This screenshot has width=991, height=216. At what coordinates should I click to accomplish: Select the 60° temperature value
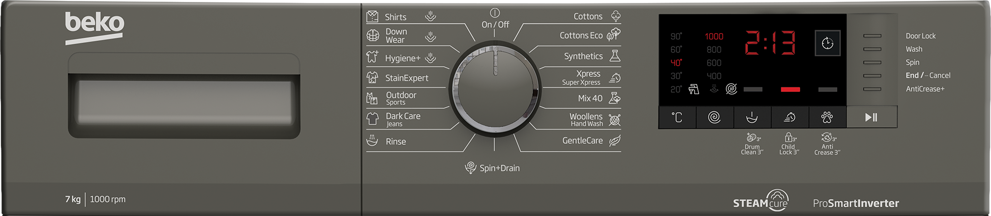coord(676,49)
